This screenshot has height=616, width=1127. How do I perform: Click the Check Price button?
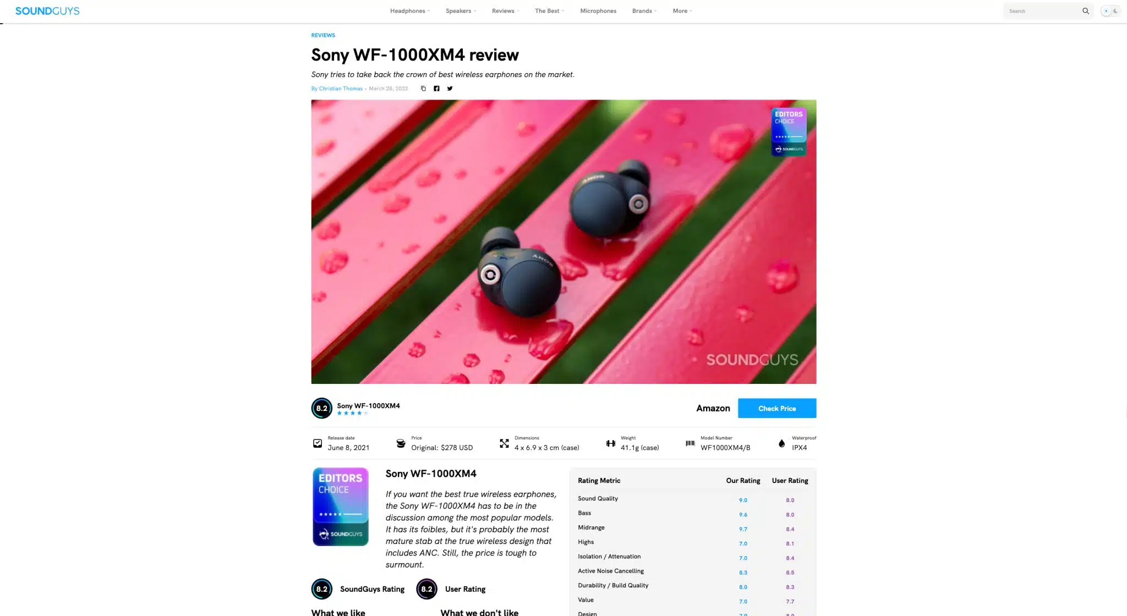pos(777,408)
